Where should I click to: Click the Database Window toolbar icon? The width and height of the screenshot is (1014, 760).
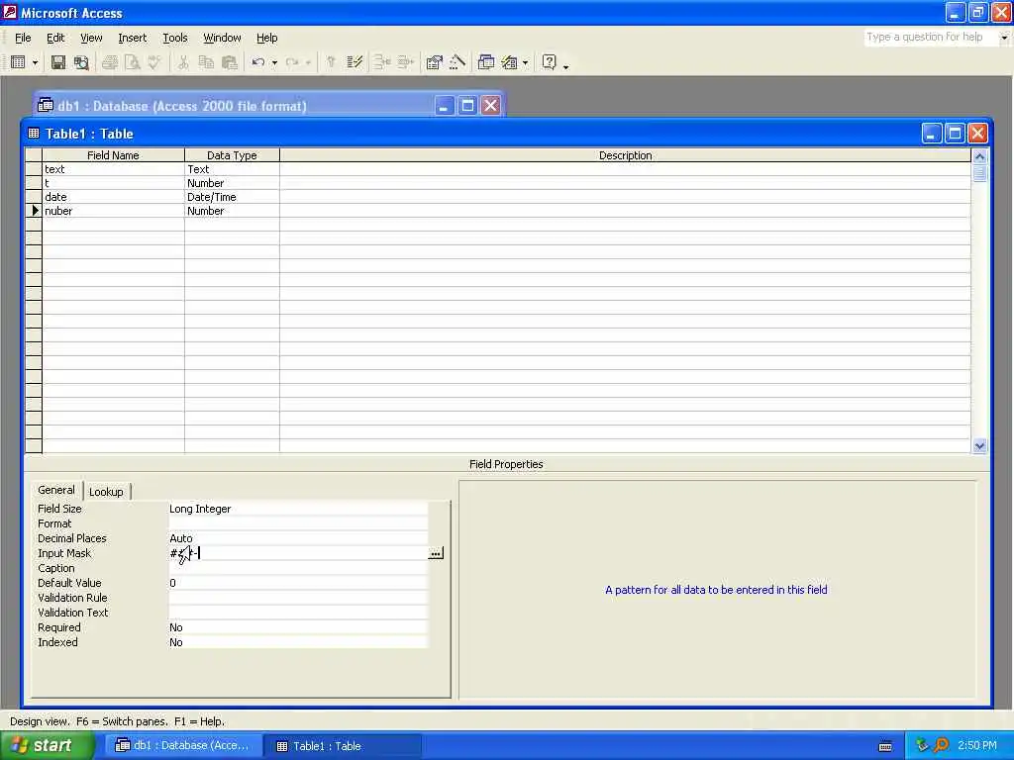point(486,62)
